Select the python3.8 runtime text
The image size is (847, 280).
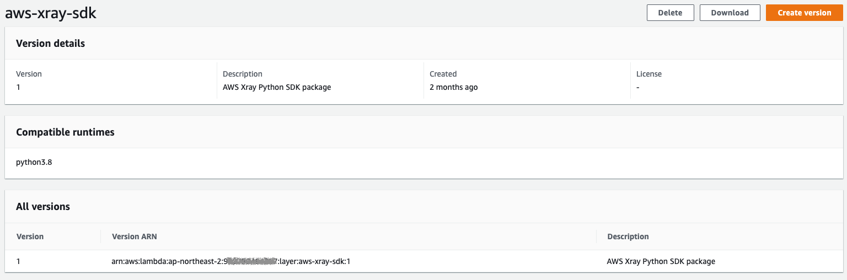[34, 163]
